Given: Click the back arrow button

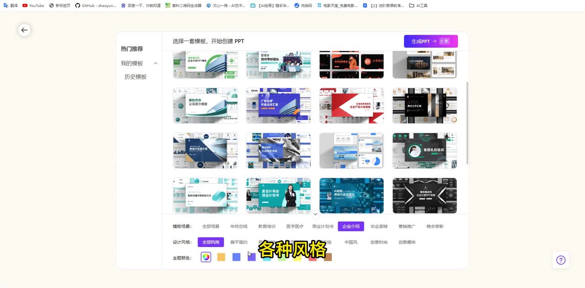Looking at the screenshot, I should tap(24, 30).
